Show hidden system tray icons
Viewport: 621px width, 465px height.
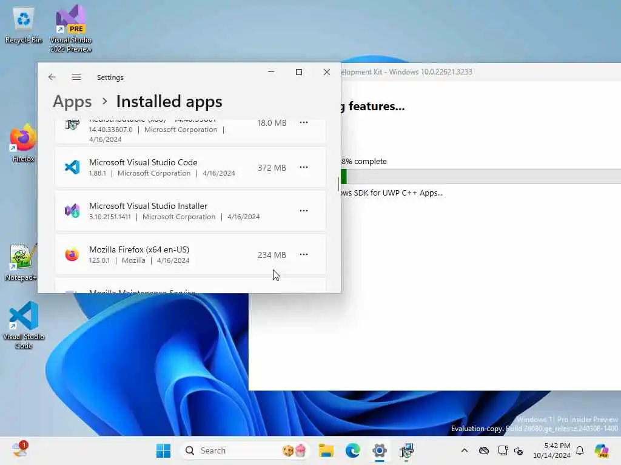[x=465, y=450]
